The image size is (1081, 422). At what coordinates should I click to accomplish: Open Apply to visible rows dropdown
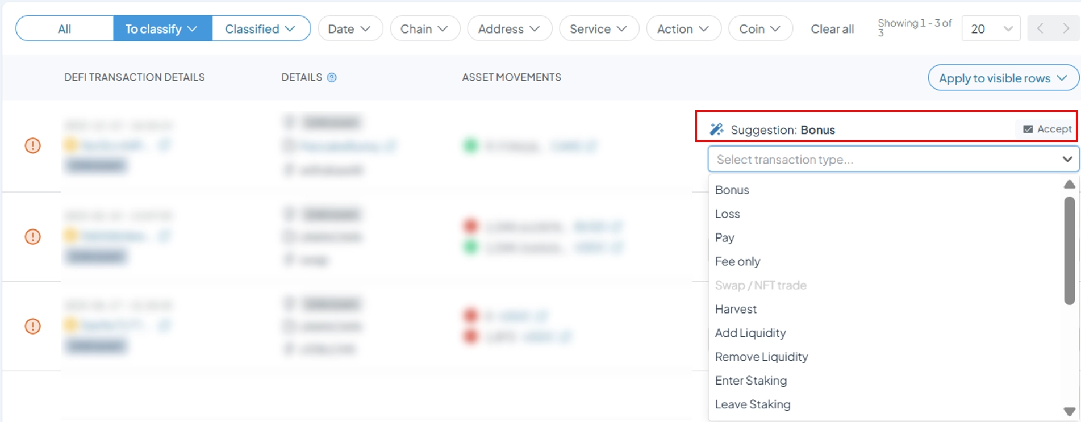(x=1003, y=78)
